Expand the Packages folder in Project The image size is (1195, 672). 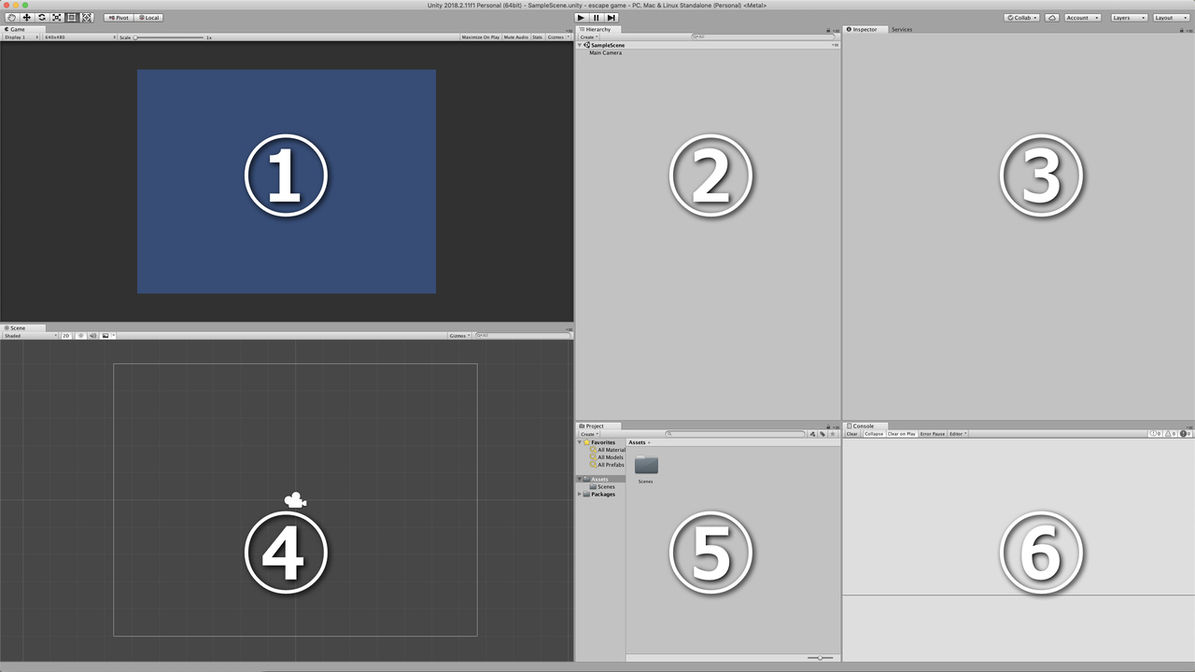click(580, 494)
